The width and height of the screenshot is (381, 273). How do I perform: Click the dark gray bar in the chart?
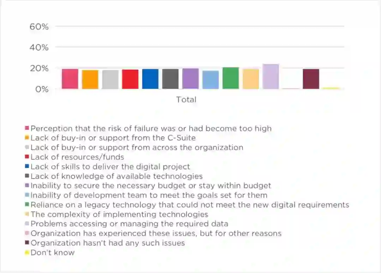[x=170, y=79]
